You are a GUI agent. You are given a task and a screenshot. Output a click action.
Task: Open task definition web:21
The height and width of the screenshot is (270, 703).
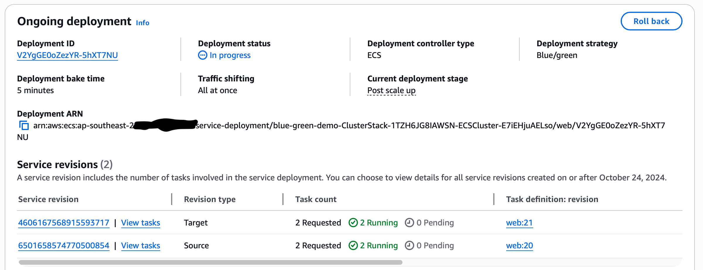[x=519, y=223]
